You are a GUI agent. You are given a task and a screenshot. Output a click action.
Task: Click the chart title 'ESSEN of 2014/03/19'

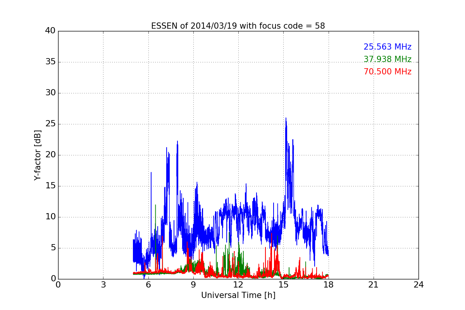point(238,26)
